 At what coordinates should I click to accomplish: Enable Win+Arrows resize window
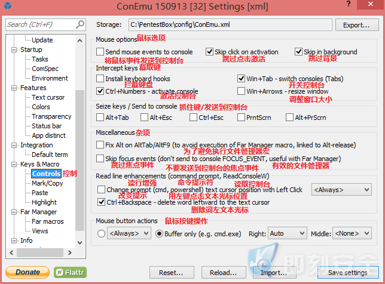pos(241,91)
